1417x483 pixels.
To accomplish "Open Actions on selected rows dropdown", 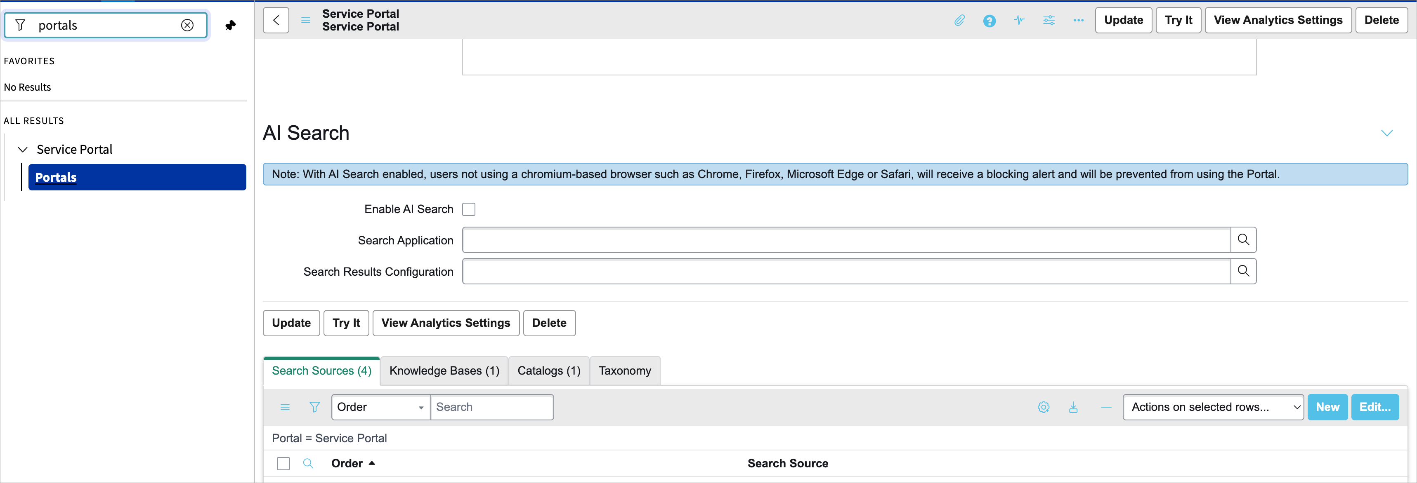I will tap(1213, 407).
